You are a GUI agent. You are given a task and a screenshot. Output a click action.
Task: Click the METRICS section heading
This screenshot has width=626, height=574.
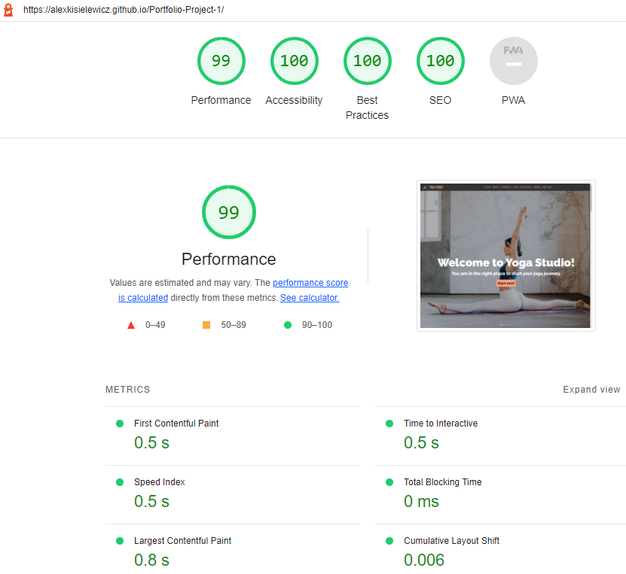128,390
